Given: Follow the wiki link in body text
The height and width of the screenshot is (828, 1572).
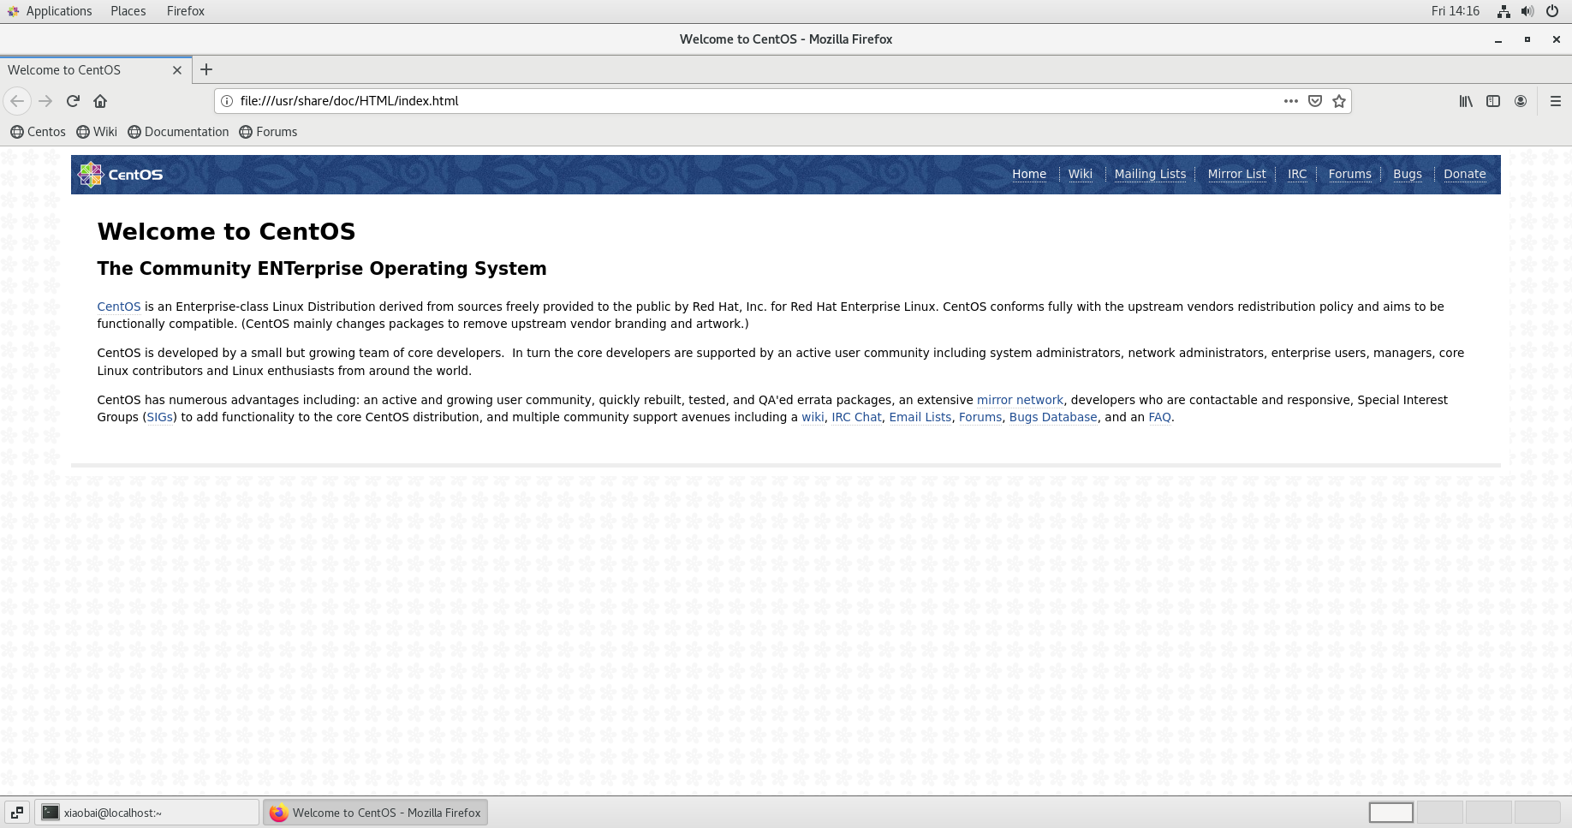Looking at the screenshot, I should (x=813, y=417).
